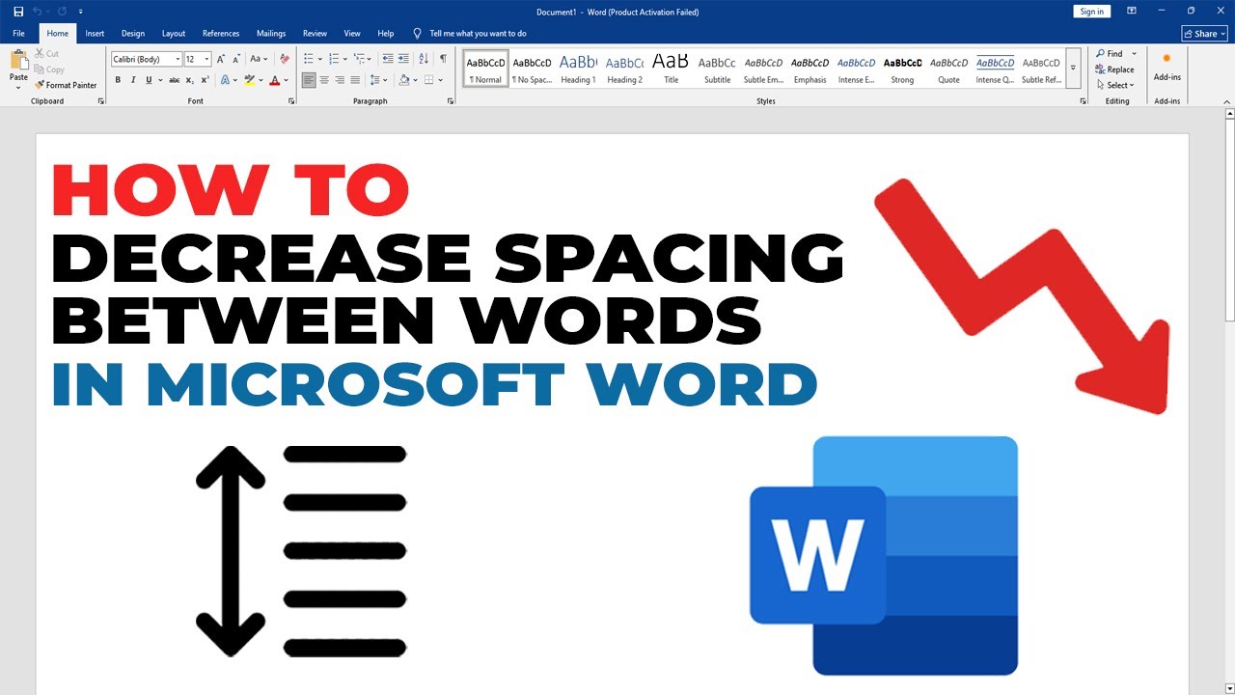
Task: Open the Clipboard pane launcher
Action: [x=100, y=101]
